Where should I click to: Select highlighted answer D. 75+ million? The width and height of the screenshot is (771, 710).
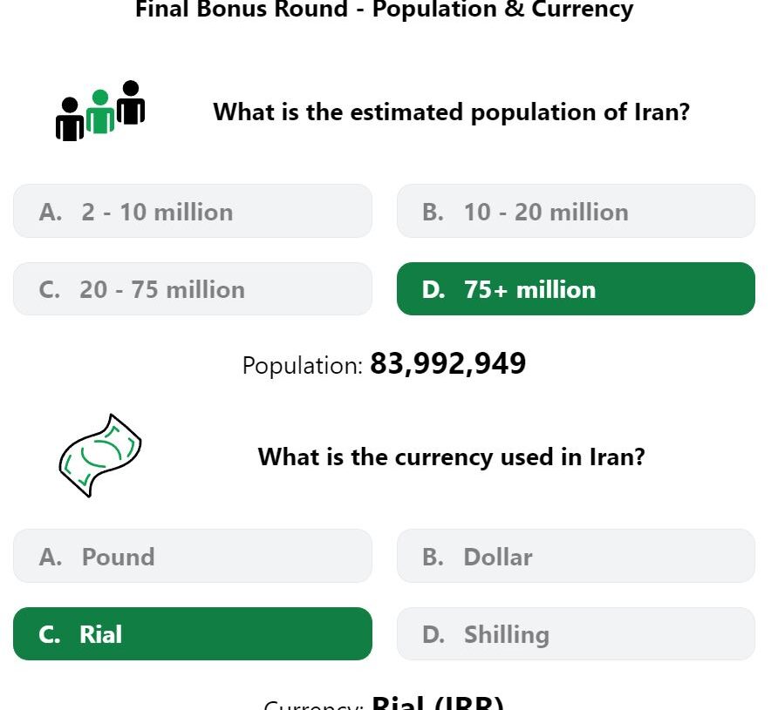[576, 289]
